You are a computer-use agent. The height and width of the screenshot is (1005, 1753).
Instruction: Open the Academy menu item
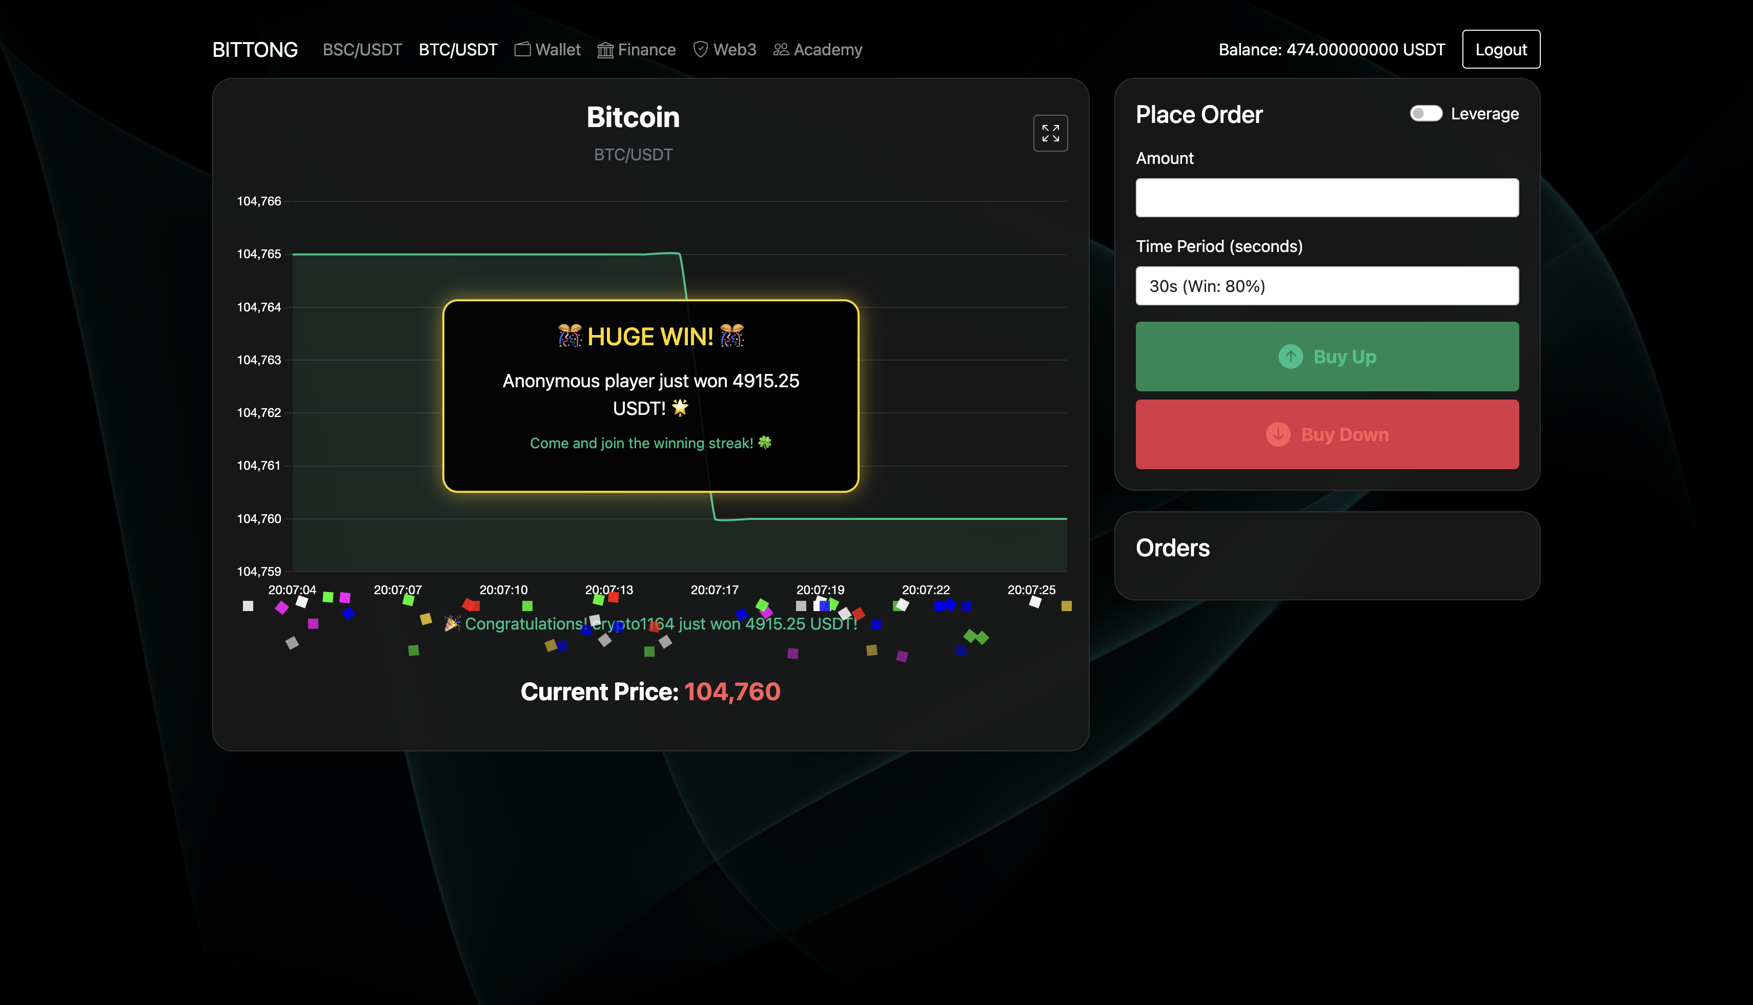coord(827,50)
